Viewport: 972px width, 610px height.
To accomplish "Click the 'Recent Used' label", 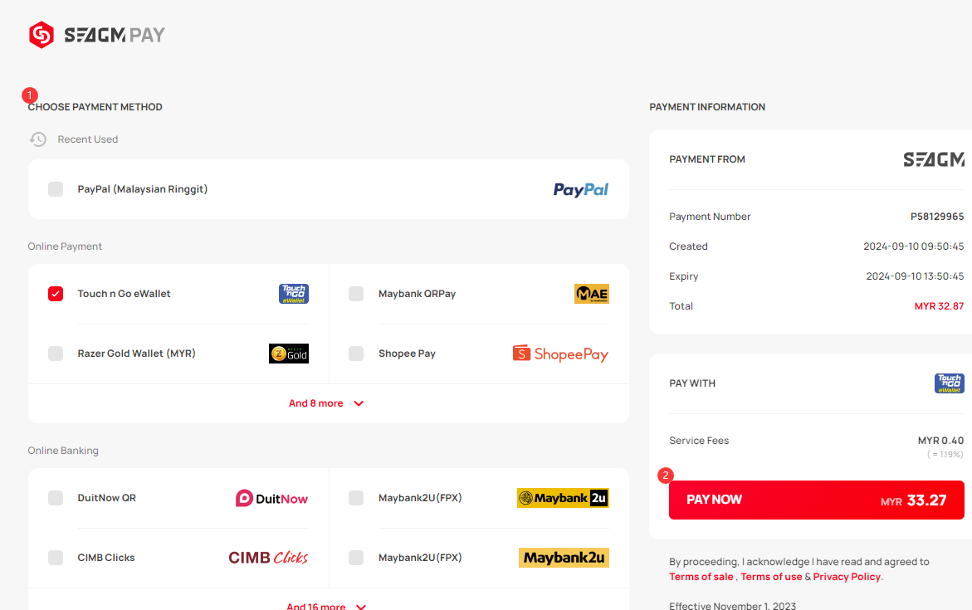I will [88, 139].
